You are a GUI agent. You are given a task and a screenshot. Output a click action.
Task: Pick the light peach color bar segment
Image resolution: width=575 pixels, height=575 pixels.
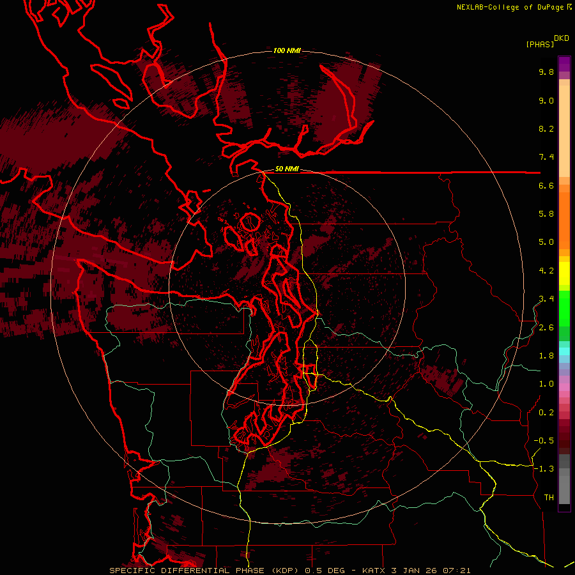click(564, 132)
